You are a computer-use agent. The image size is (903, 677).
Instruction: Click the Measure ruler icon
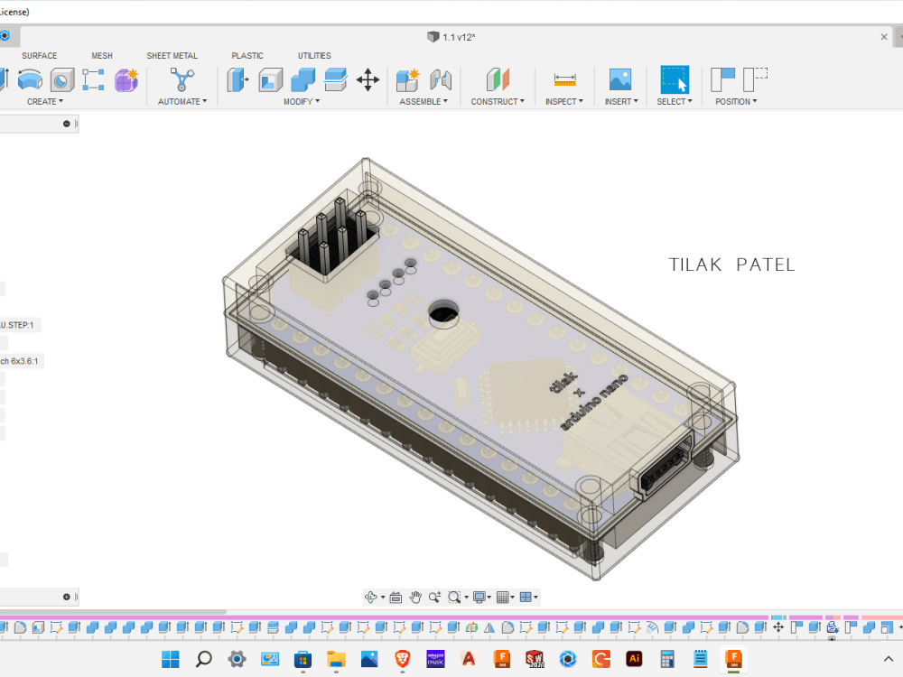(564, 79)
